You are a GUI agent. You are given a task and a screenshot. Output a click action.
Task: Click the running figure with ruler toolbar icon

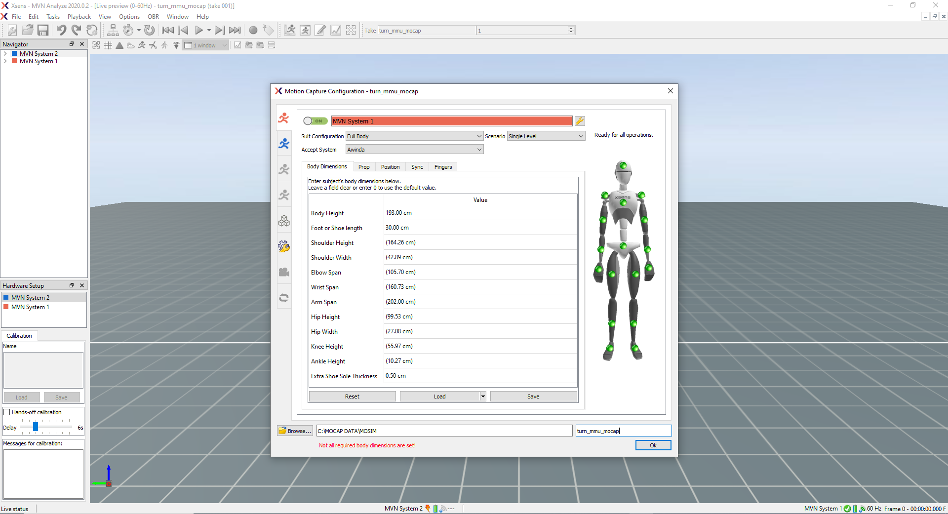coord(290,30)
